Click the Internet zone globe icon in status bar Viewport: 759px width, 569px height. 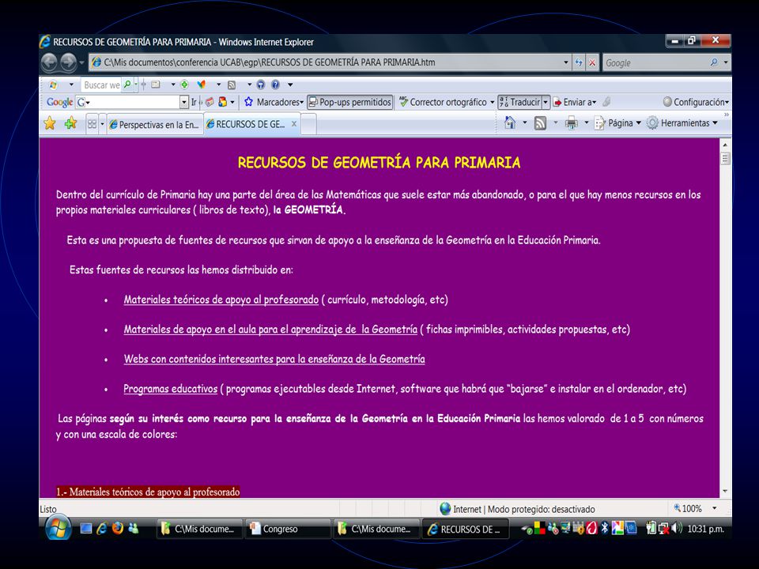tap(445, 508)
